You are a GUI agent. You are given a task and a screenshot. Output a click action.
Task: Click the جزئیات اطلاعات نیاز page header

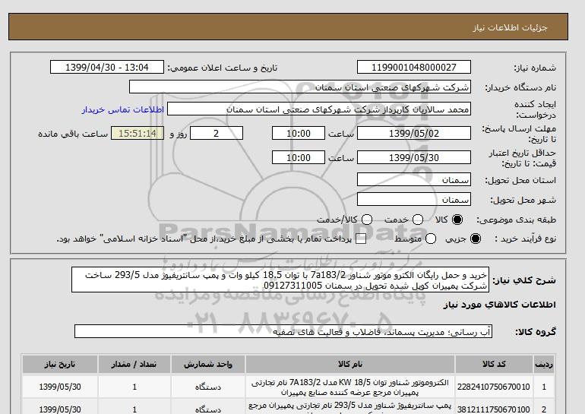510,27
